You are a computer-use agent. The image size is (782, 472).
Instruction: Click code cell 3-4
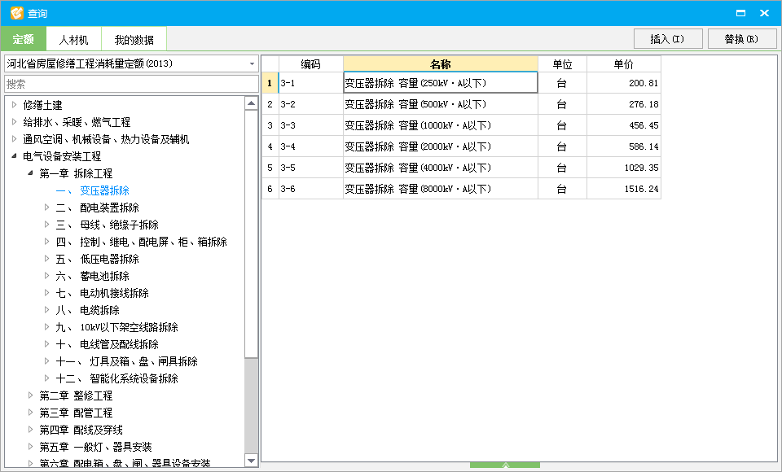310,146
